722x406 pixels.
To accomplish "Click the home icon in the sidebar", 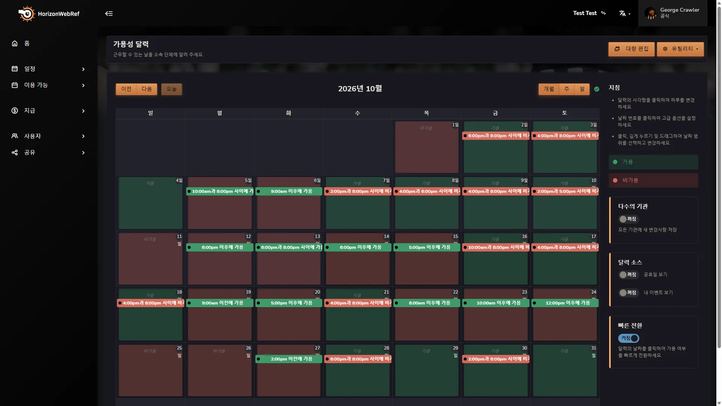I will click(15, 43).
